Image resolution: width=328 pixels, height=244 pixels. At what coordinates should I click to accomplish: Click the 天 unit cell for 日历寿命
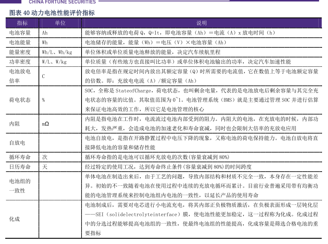coord(45,167)
